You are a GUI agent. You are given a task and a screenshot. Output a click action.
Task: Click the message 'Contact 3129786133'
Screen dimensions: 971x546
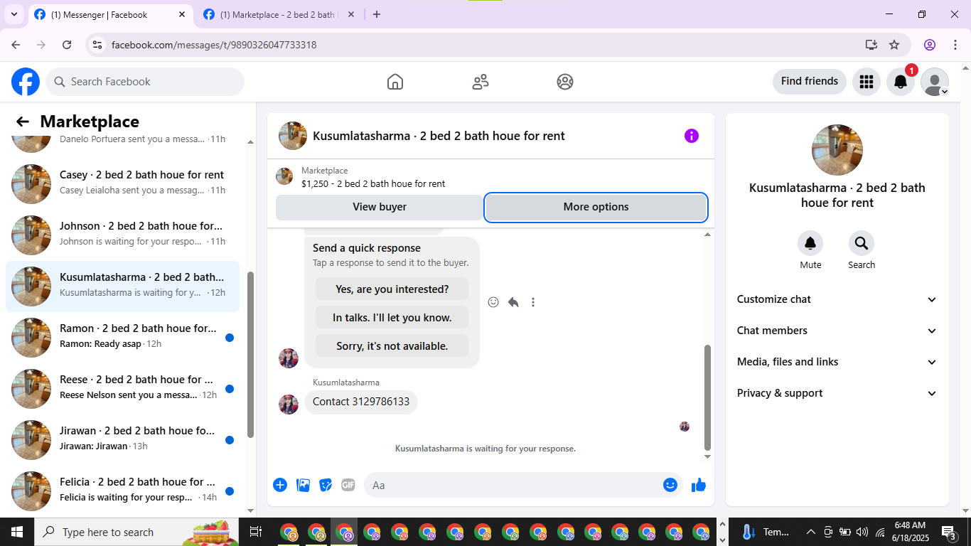361,402
